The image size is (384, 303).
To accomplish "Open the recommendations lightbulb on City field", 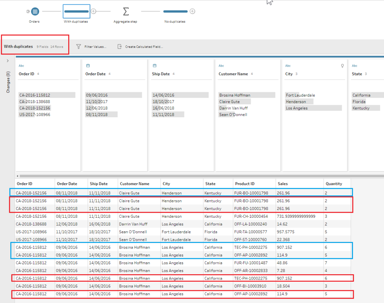I will tap(342, 66).
